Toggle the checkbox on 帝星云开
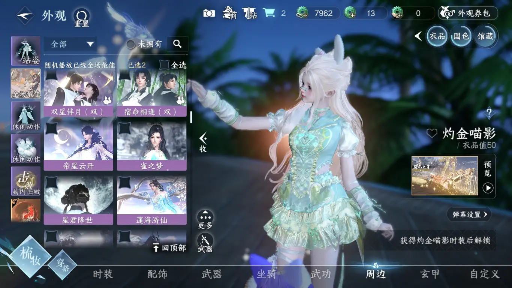 (51, 128)
